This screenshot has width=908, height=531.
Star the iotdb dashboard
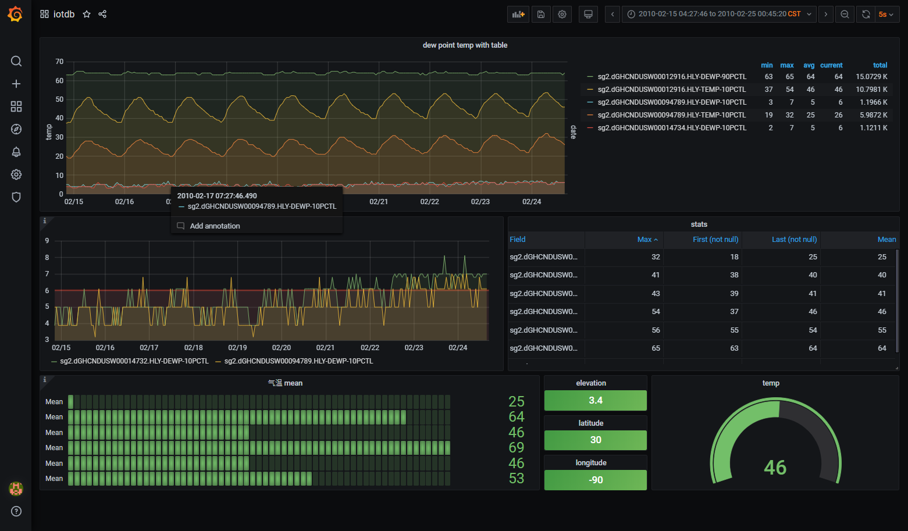point(86,14)
